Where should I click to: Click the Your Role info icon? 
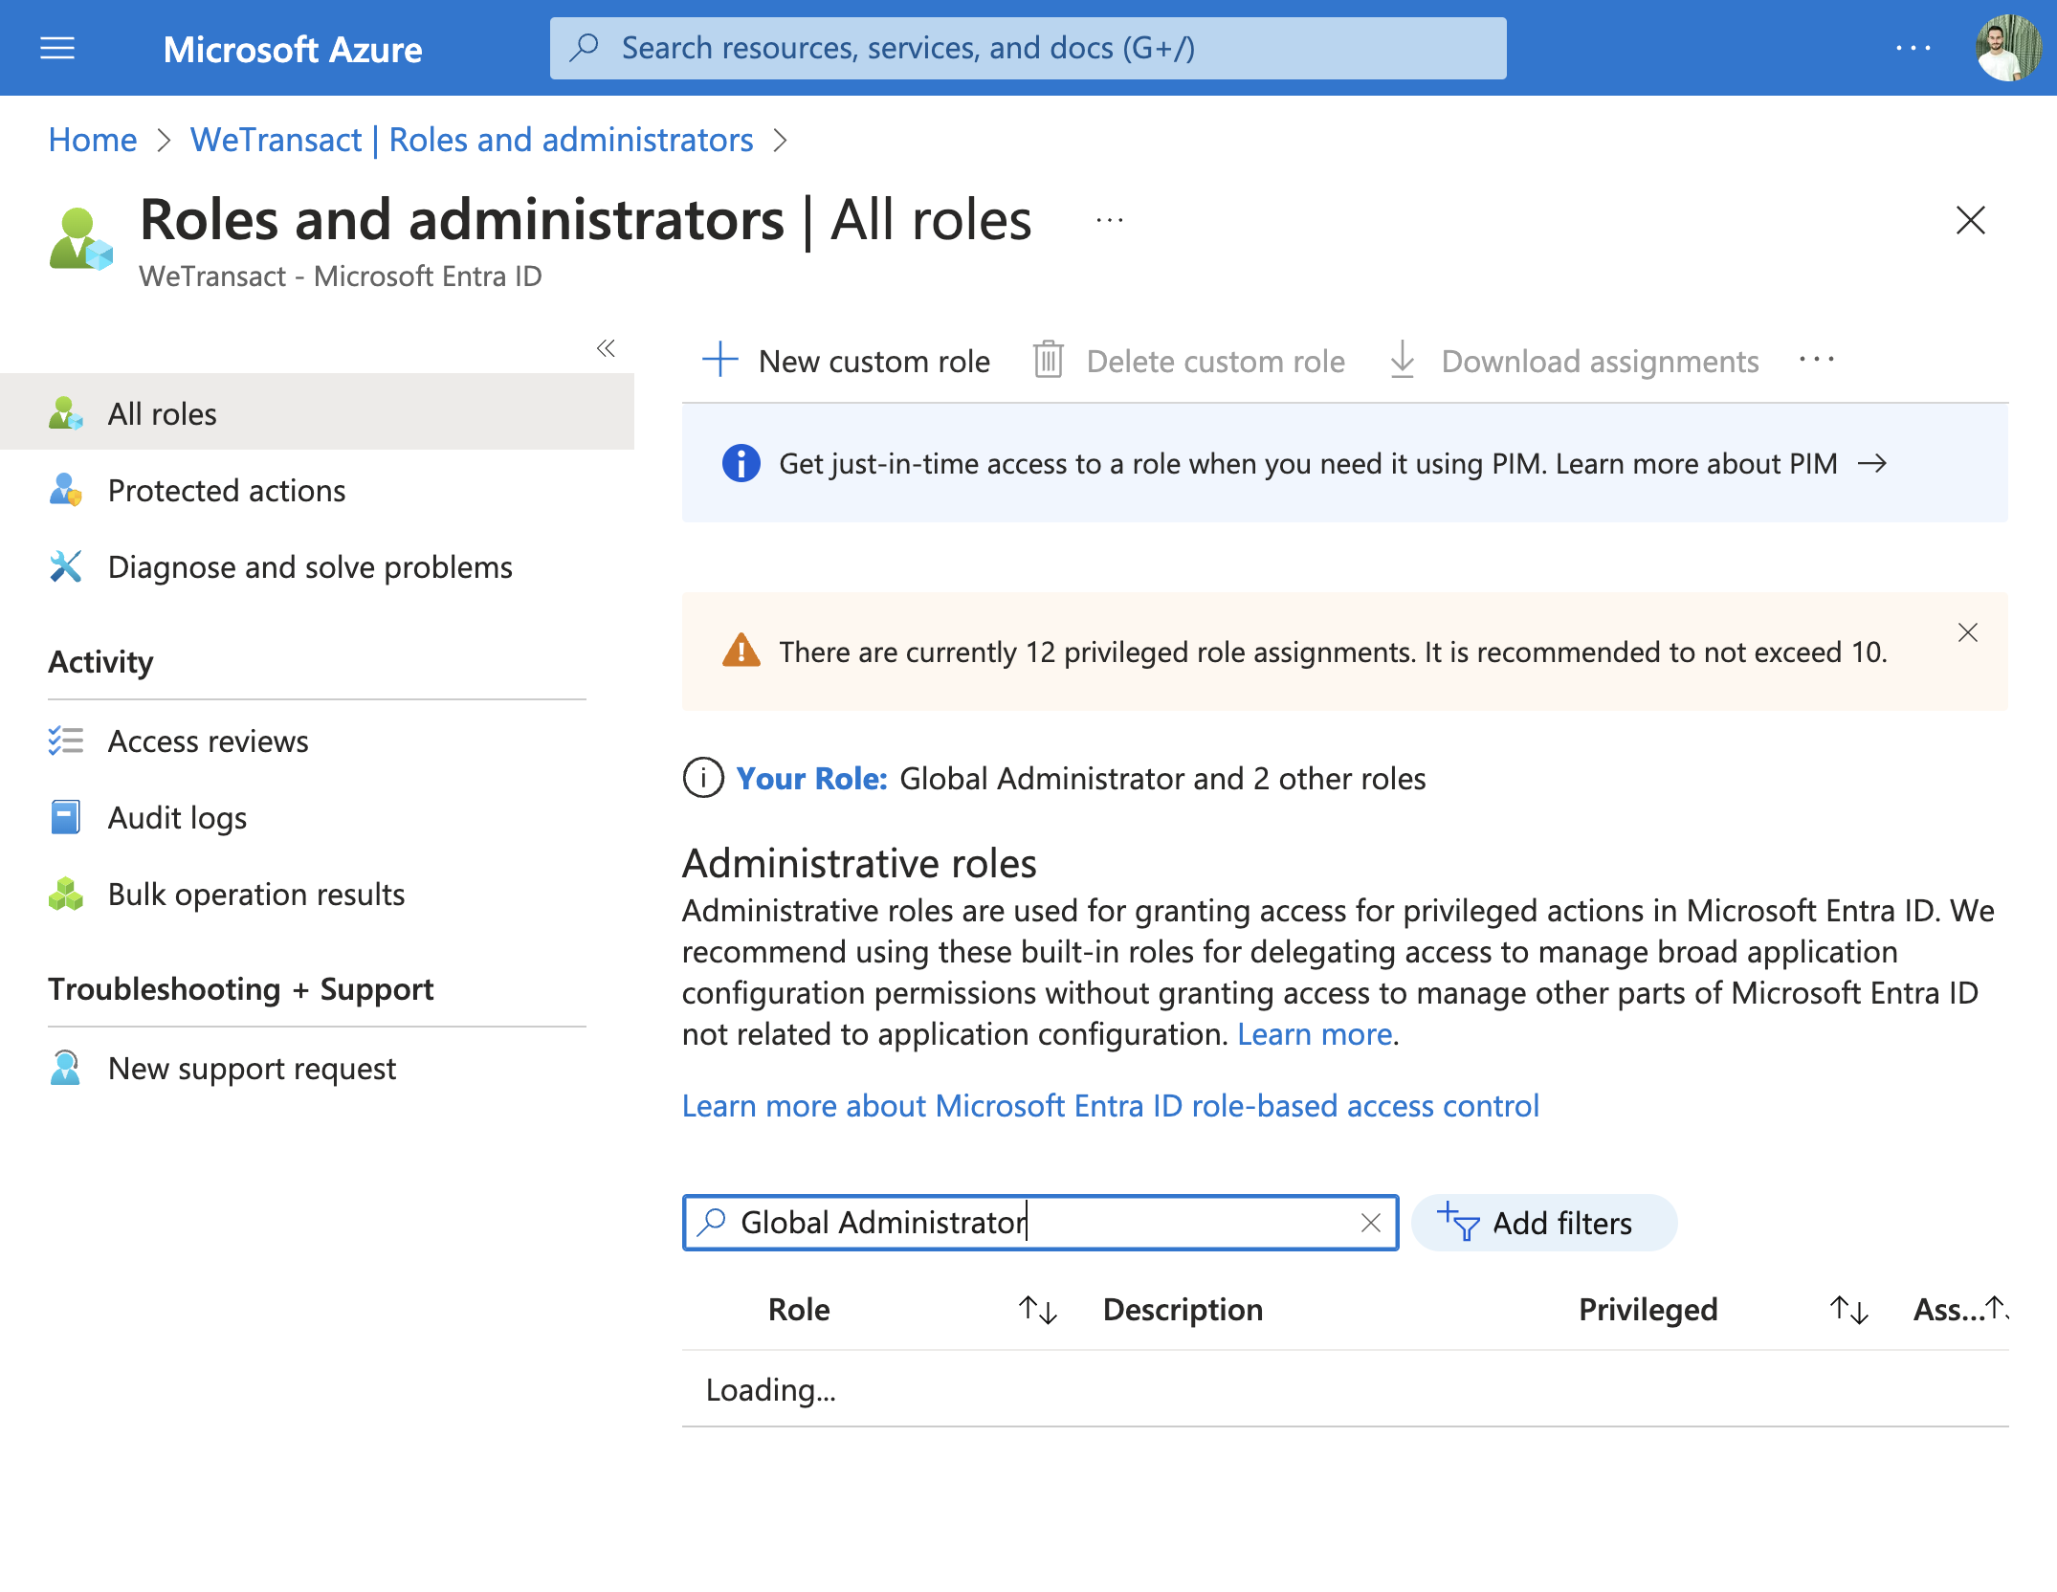[703, 778]
